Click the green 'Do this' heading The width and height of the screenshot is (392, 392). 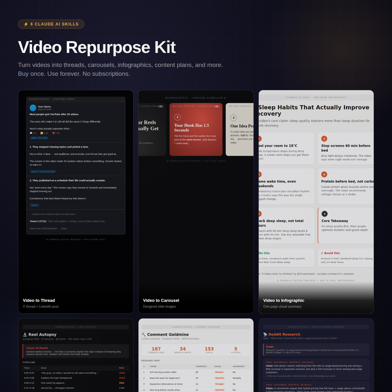[x=264, y=253]
